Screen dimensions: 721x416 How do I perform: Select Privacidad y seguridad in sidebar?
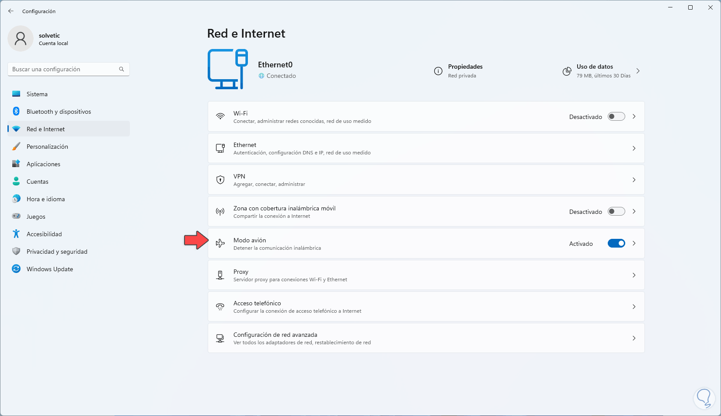(x=57, y=252)
